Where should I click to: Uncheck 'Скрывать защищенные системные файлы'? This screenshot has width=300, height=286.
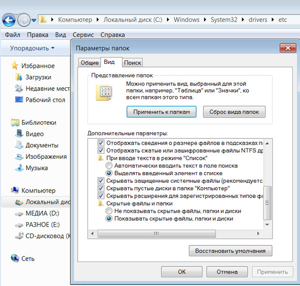coord(101,181)
